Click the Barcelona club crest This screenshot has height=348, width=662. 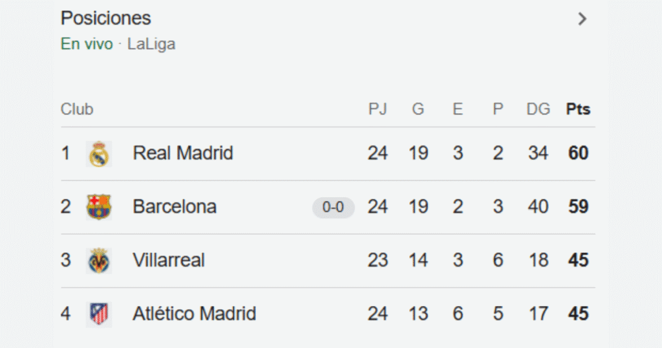(99, 207)
